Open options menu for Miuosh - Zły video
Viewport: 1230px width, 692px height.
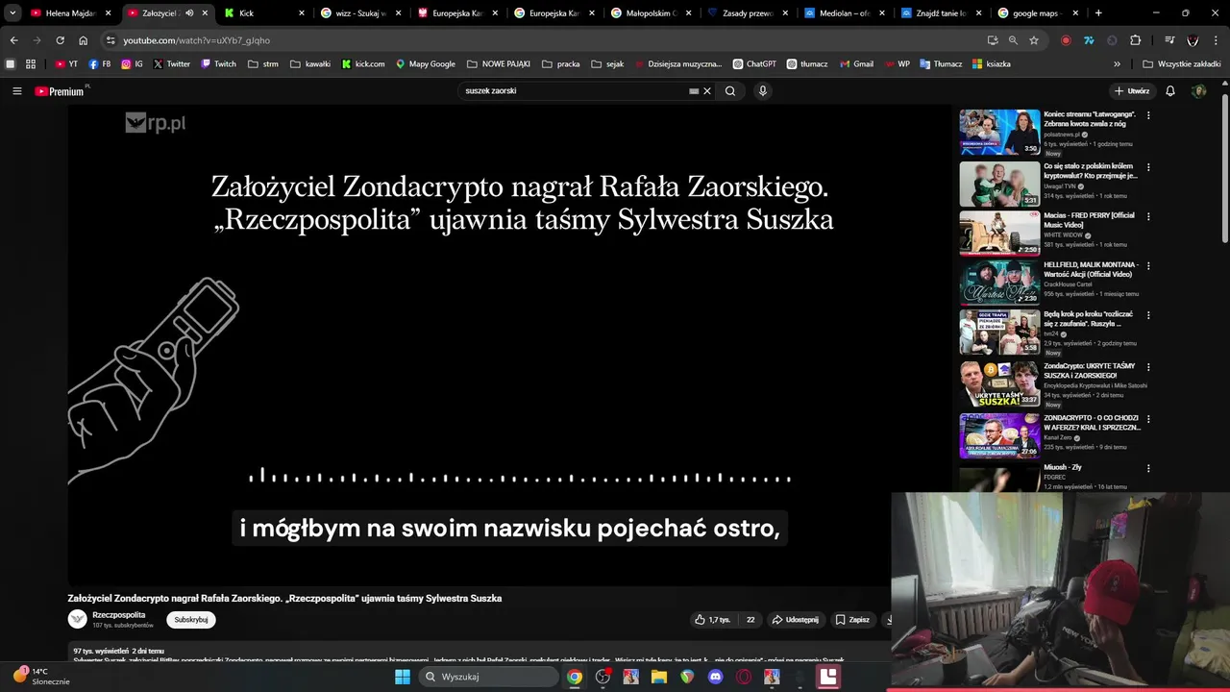click(1148, 469)
